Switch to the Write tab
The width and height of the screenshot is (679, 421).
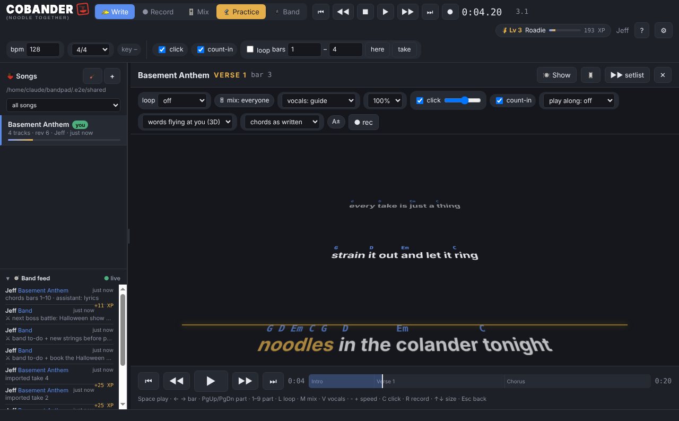coord(115,12)
